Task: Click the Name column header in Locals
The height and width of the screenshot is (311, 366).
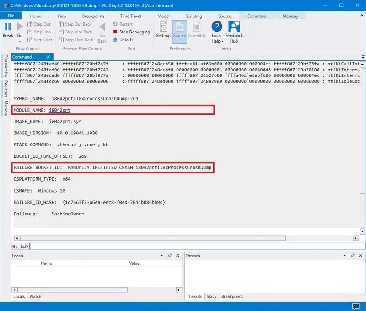Action: [46, 263]
